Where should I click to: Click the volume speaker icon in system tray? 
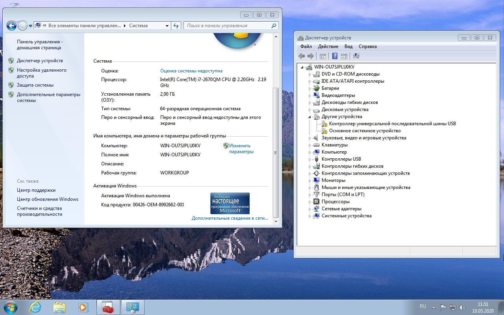(463, 307)
